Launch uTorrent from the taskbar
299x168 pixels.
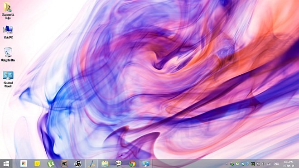click(x=51, y=163)
